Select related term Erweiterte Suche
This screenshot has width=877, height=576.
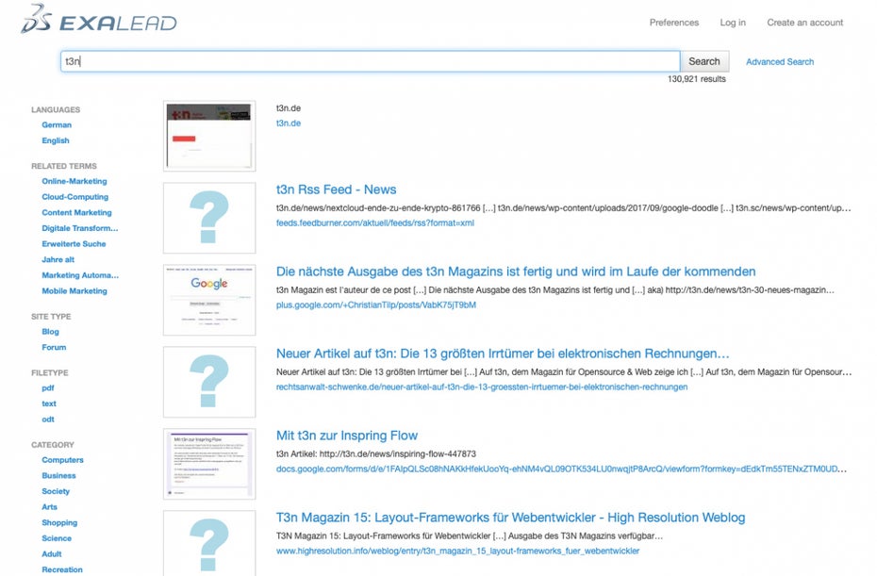click(x=74, y=244)
